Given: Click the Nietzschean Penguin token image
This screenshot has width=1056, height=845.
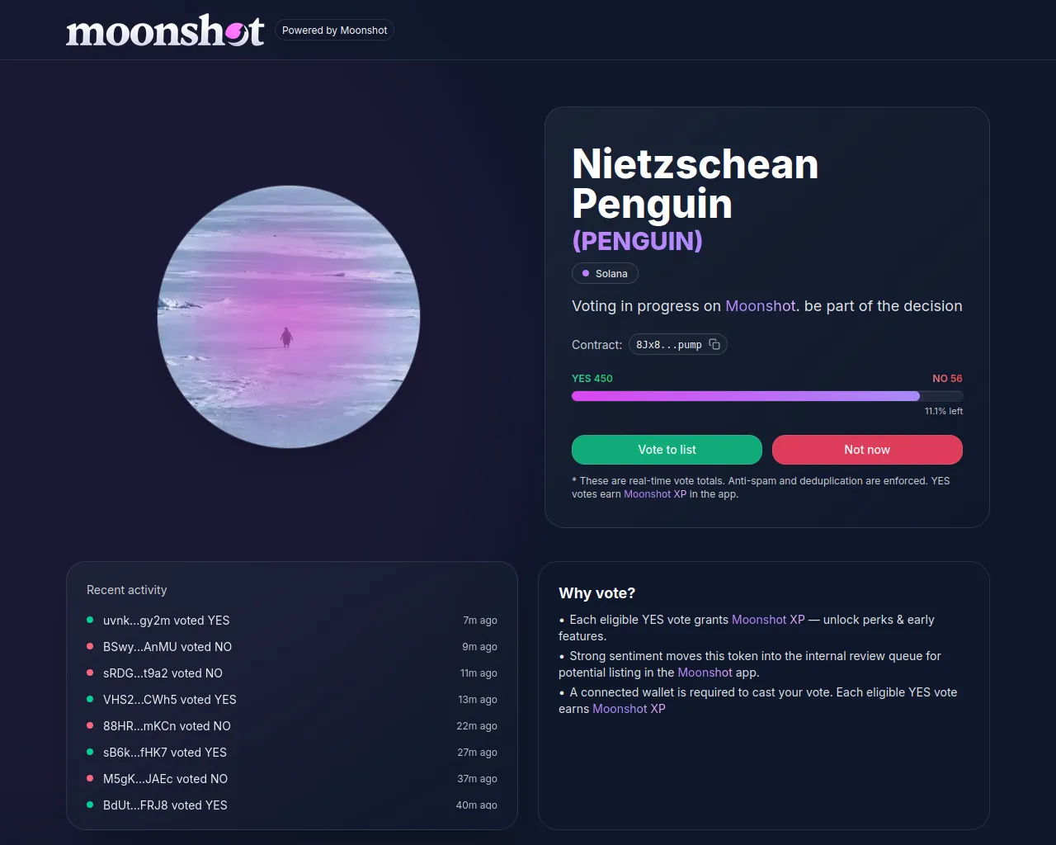Looking at the screenshot, I should tap(289, 317).
